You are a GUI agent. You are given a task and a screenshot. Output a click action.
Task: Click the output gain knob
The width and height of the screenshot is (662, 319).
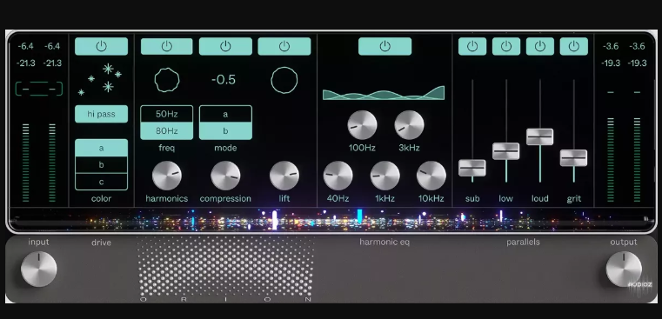pos(624,269)
